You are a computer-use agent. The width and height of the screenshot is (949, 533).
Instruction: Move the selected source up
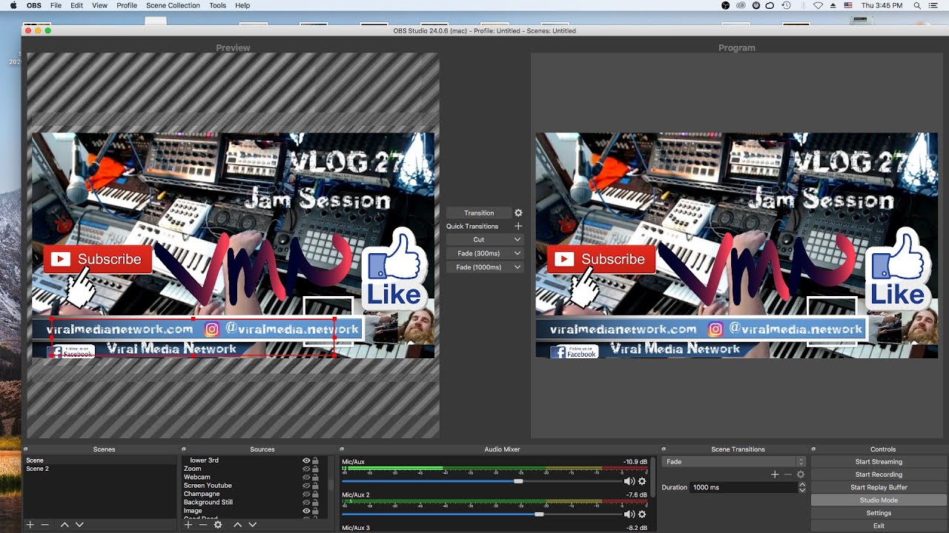[x=237, y=524]
